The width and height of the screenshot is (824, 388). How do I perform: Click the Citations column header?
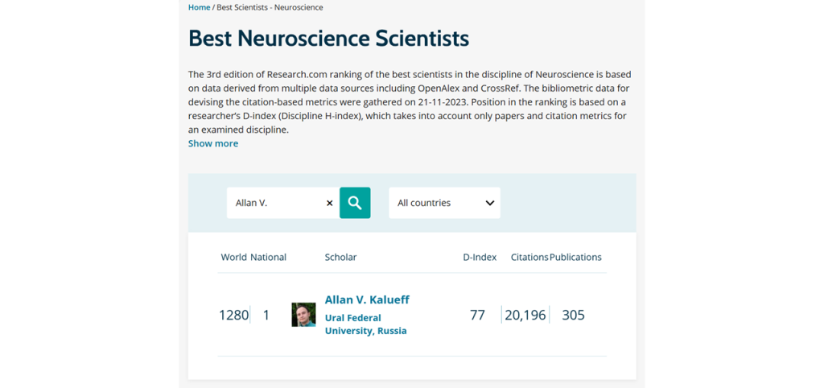click(529, 257)
